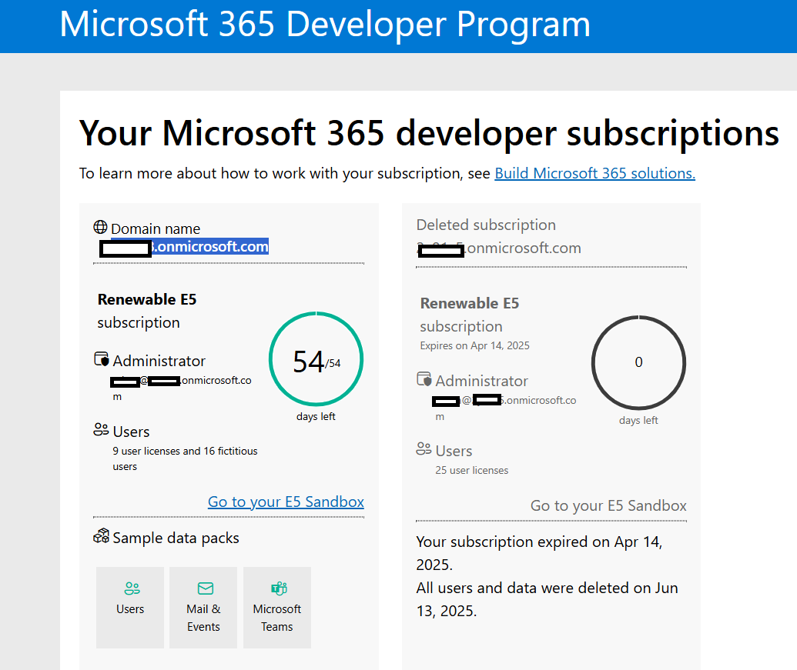
Task: Click the Users people icon in deleted subscription
Action: [424, 448]
